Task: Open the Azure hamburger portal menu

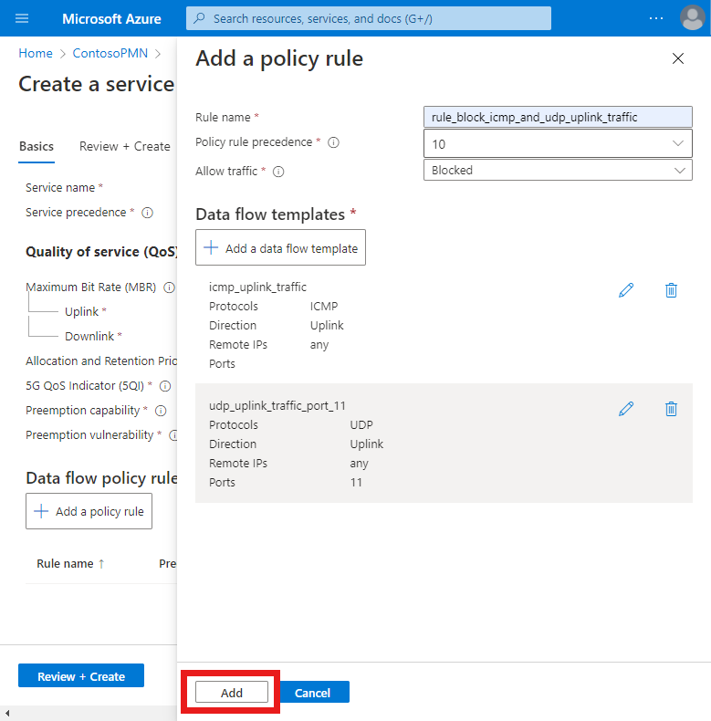Action: click(22, 18)
